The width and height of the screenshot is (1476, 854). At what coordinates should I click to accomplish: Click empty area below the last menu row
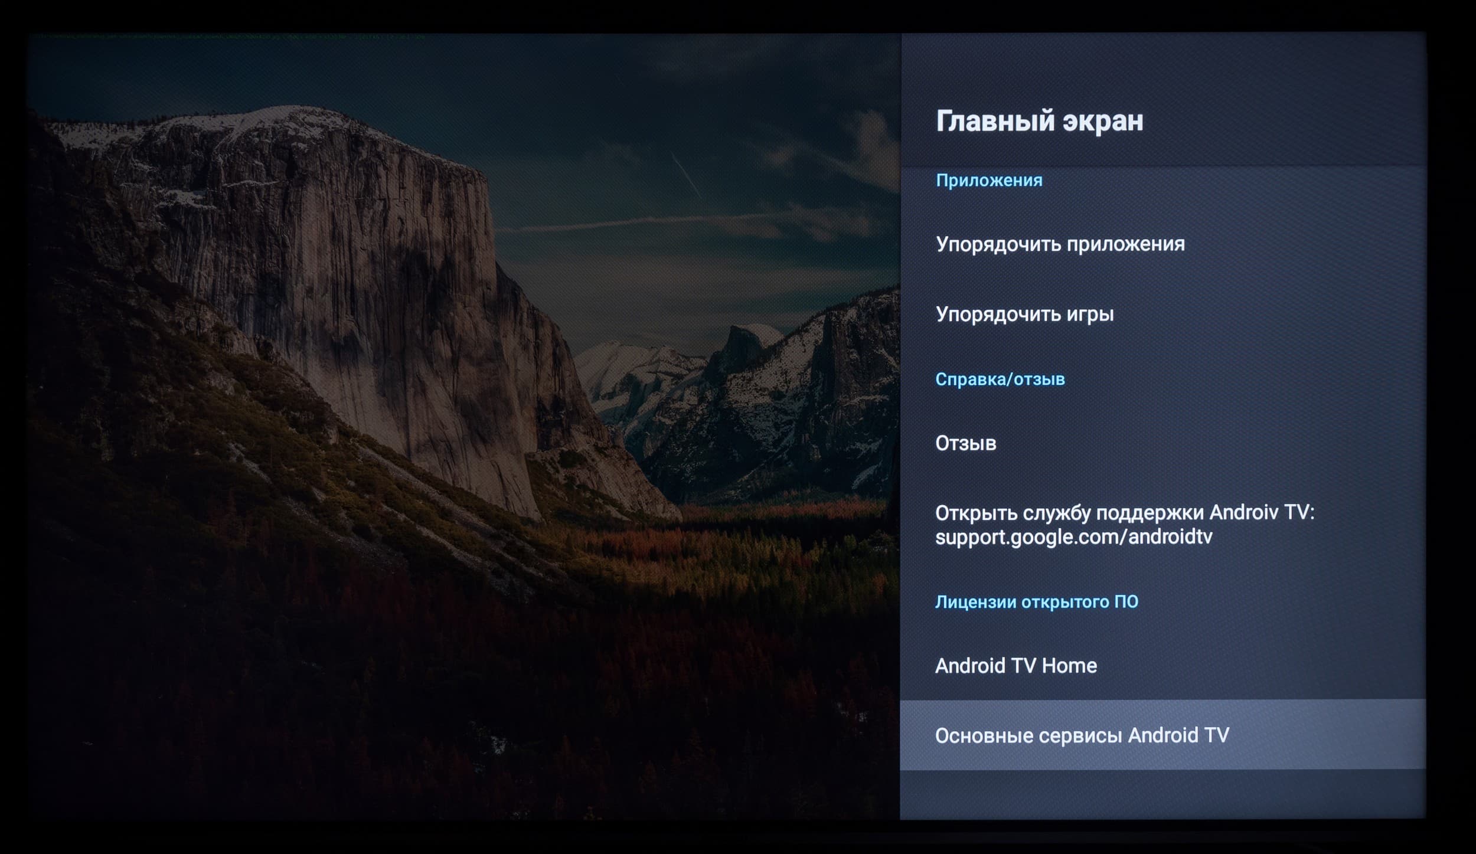coord(1162,794)
